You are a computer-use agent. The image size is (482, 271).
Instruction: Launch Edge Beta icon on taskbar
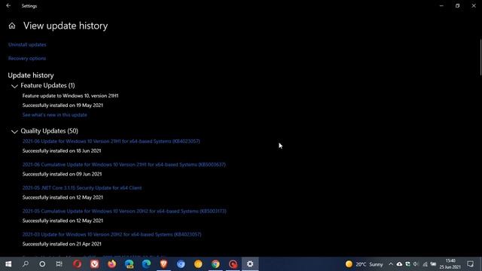click(129, 264)
